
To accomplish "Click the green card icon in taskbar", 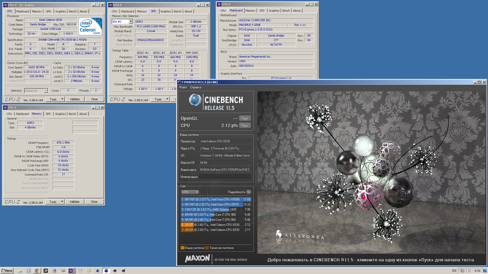I will tap(63, 271).
